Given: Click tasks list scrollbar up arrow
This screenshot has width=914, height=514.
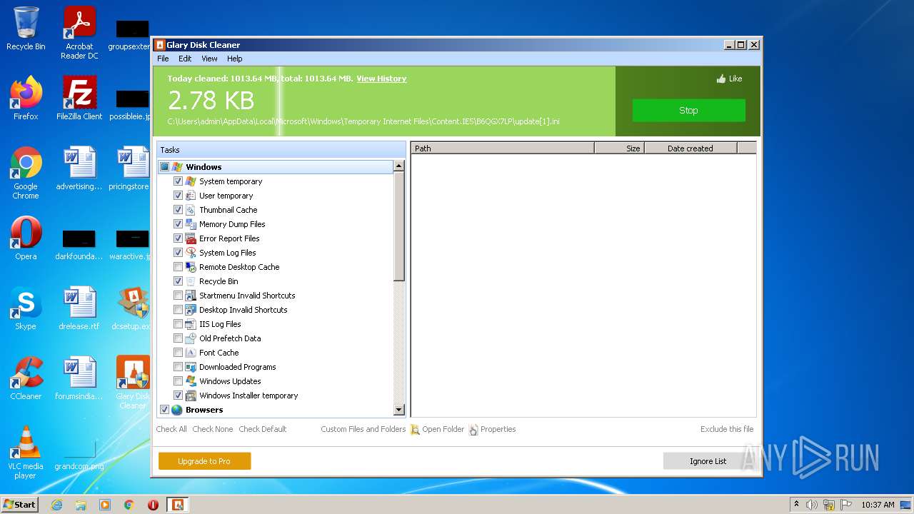Looking at the screenshot, I should pos(399,166).
